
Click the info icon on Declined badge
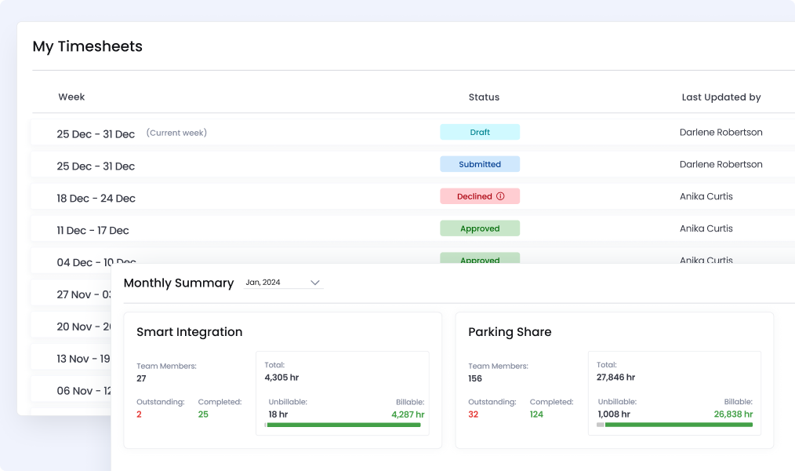(500, 196)
